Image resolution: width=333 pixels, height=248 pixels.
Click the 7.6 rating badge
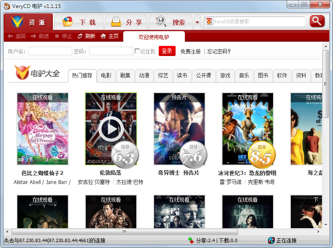pyautogui.click(x=193, y=155)
